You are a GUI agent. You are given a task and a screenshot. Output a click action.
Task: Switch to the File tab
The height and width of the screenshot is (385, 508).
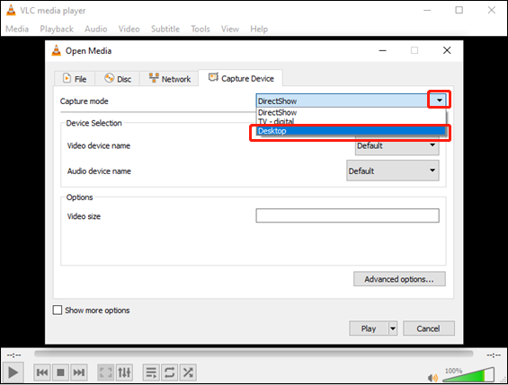tap(75, 79)
